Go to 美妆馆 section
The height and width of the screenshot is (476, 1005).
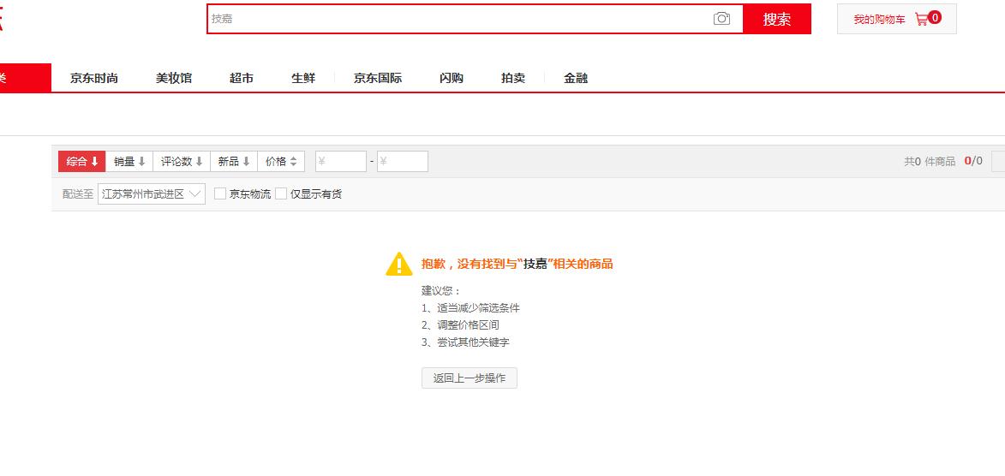(174, 78)
